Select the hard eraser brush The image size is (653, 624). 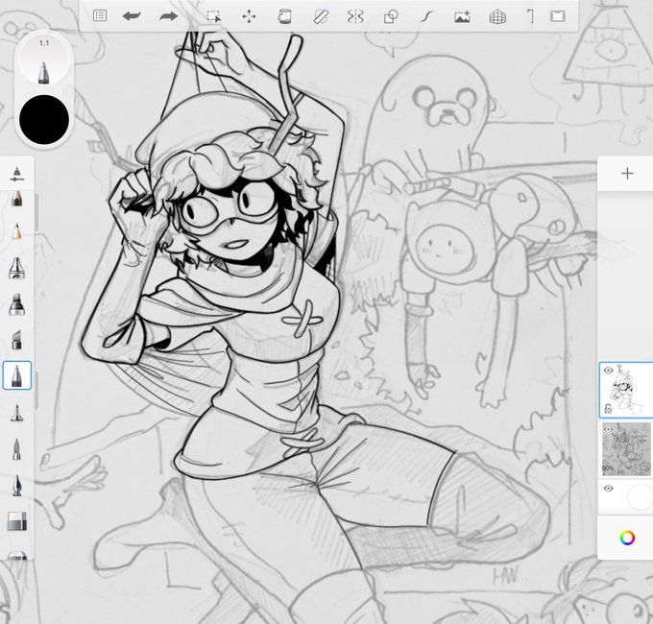(16, 521)
